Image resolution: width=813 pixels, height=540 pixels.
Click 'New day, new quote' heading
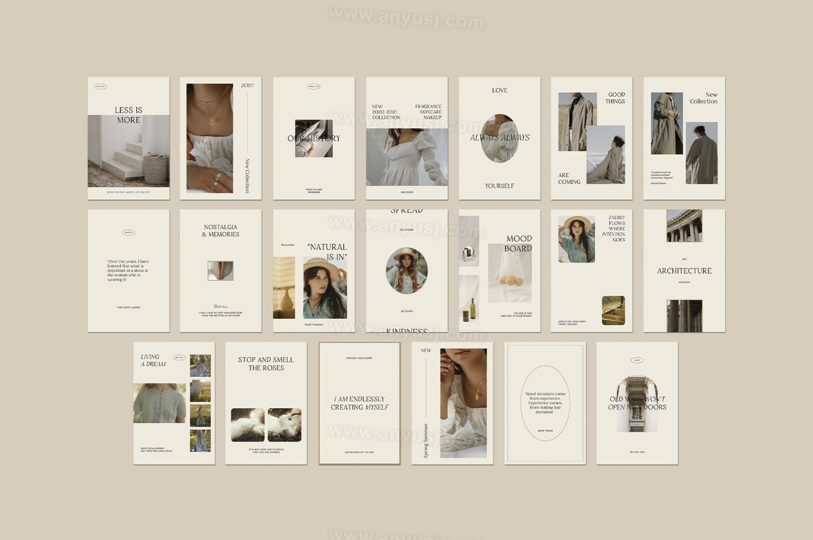click(x=359, y=358)
